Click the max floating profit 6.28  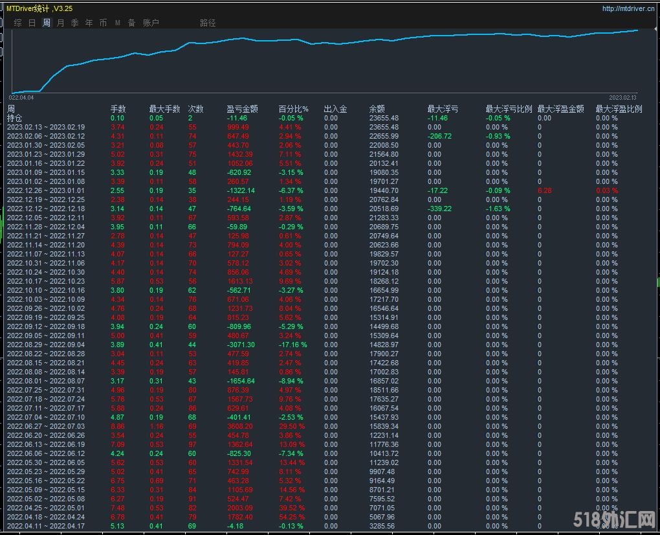pyautogui.click(x=545, y=191)
